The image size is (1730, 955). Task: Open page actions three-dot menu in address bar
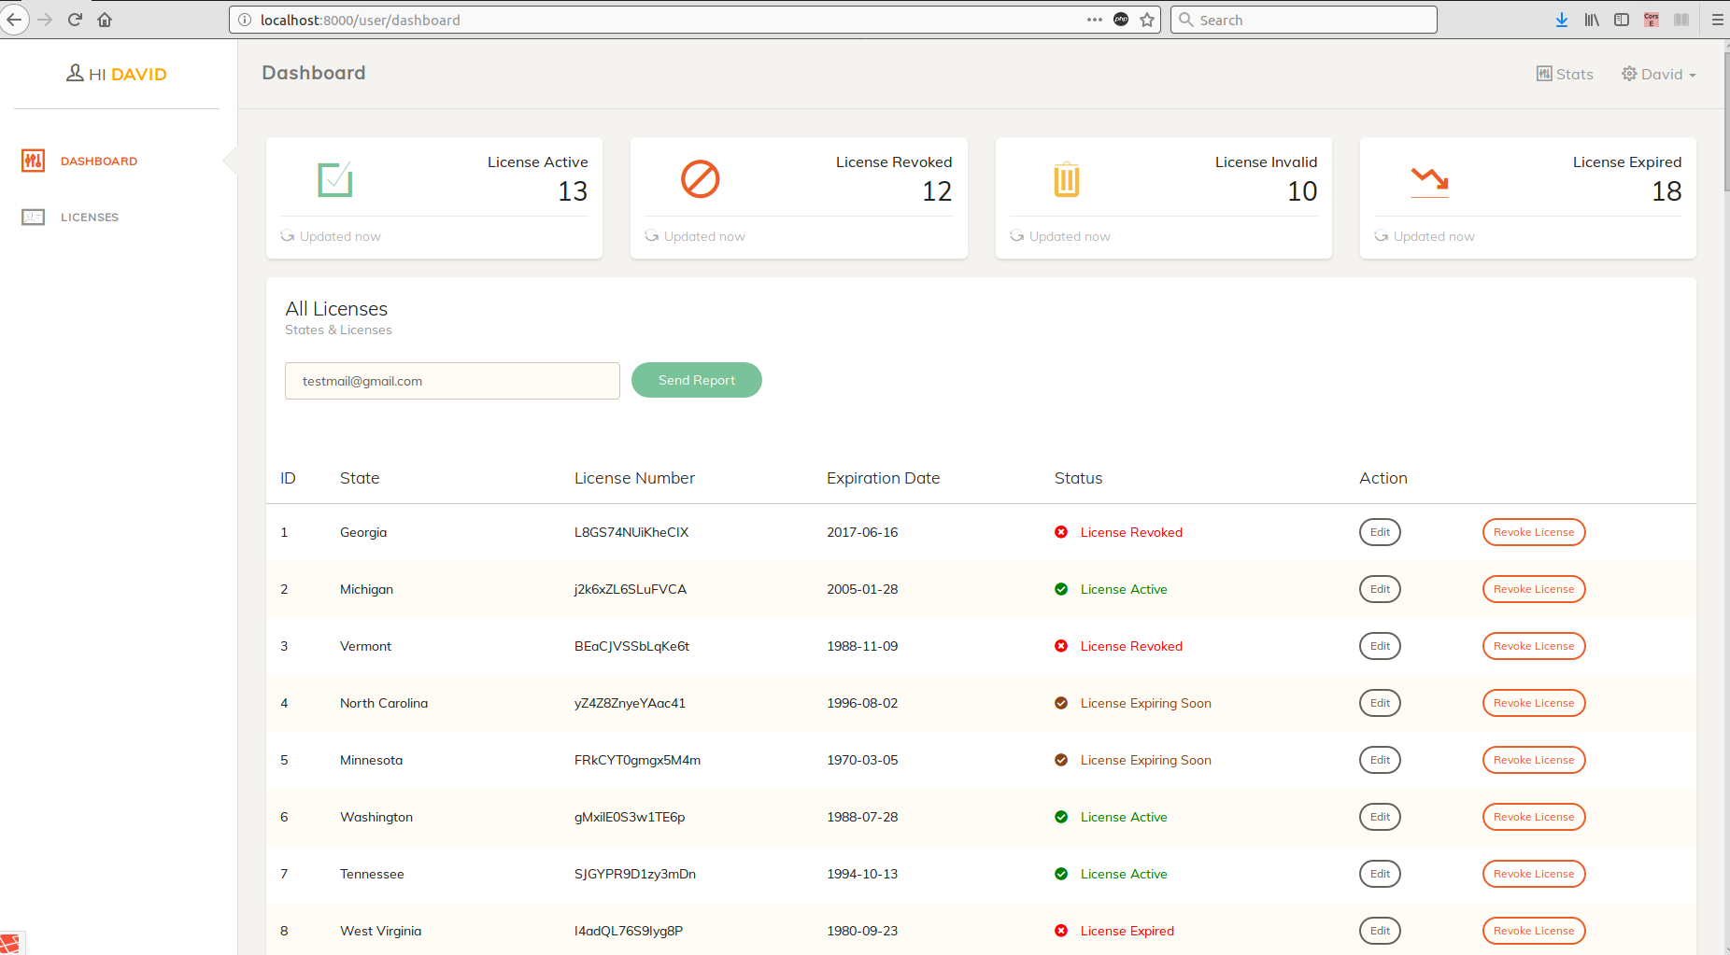pyautogui.click(x=1095, y=20)
